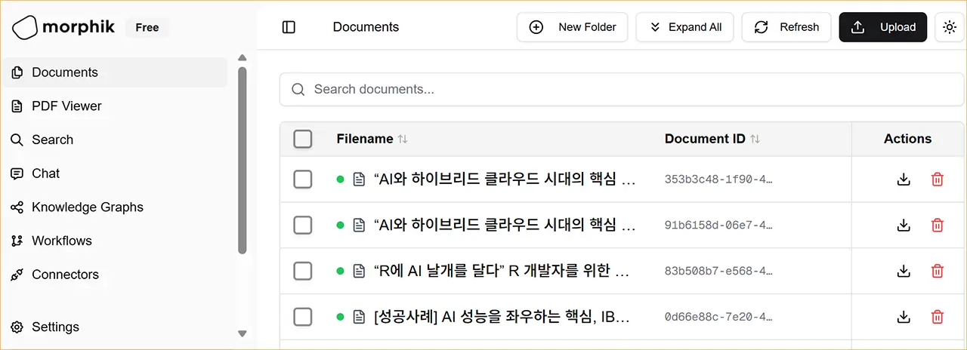The width and height of the screenshot is (967, 350).
Task: Click the Upload button
Action: click(x=883, y=27)
